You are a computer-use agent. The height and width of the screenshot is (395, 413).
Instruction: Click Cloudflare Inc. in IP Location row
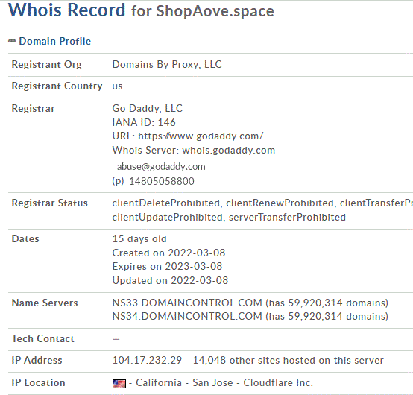coord(278,382)
